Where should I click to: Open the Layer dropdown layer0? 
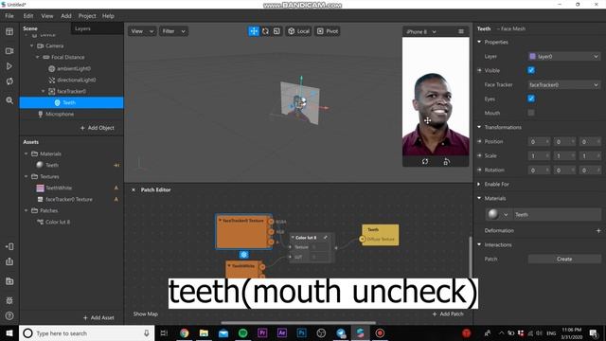point(564,56)
